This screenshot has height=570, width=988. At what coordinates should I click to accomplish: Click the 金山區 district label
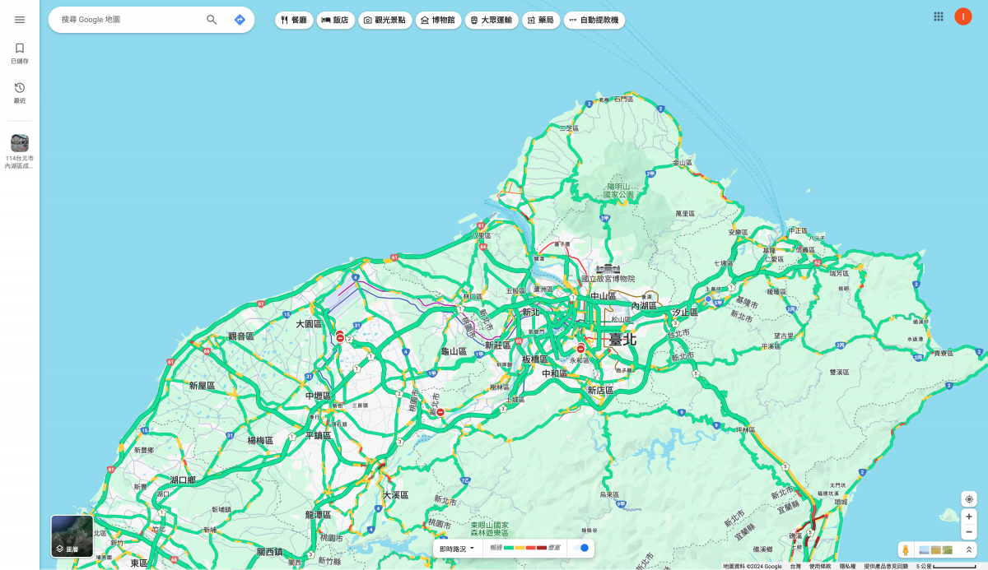point(683,163)
